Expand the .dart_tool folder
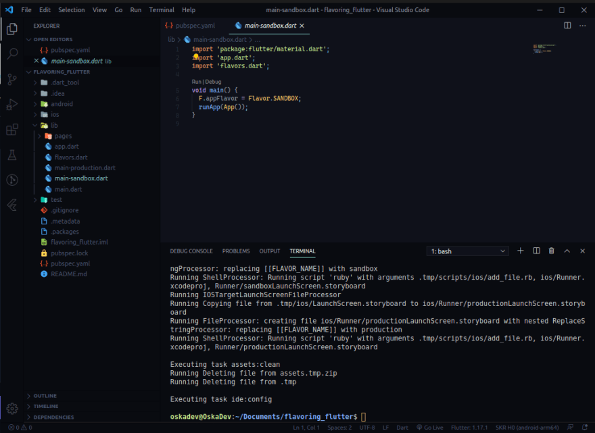 click(35, 82)
